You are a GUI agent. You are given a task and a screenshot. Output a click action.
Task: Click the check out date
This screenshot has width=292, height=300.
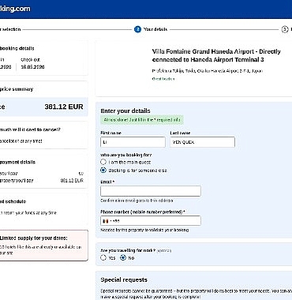coord(32,67)
